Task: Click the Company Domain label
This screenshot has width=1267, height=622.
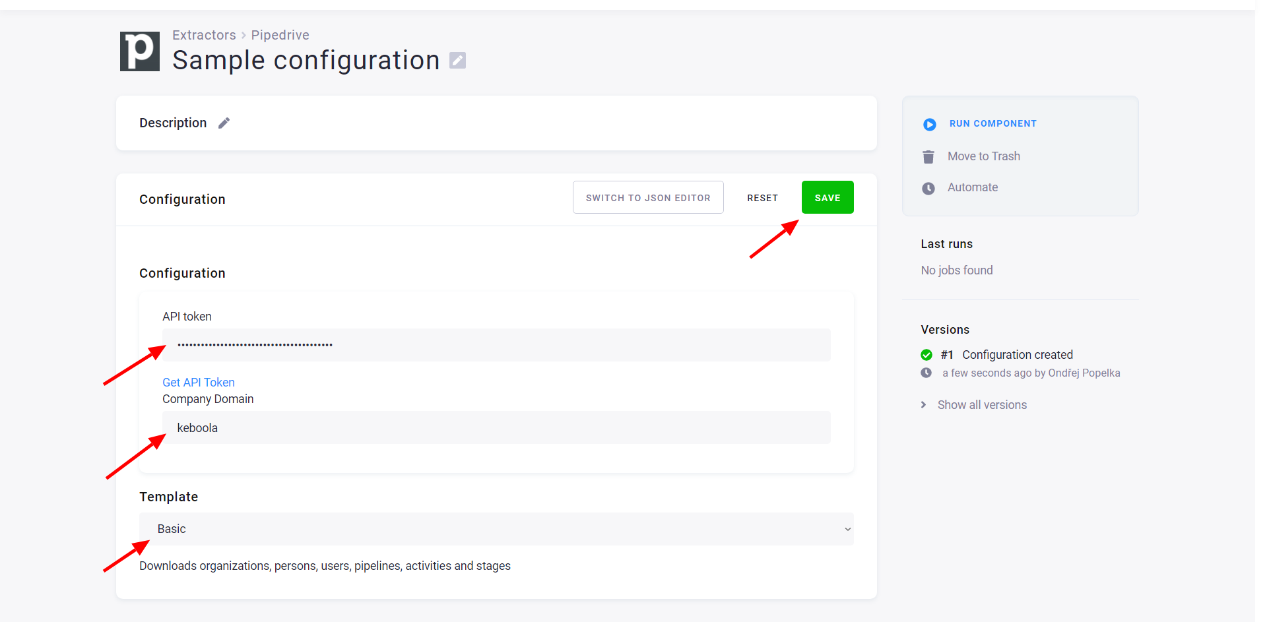Action: (208, 399)
